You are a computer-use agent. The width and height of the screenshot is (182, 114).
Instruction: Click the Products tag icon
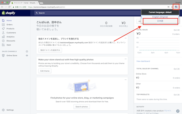click(x=3, y=29)
